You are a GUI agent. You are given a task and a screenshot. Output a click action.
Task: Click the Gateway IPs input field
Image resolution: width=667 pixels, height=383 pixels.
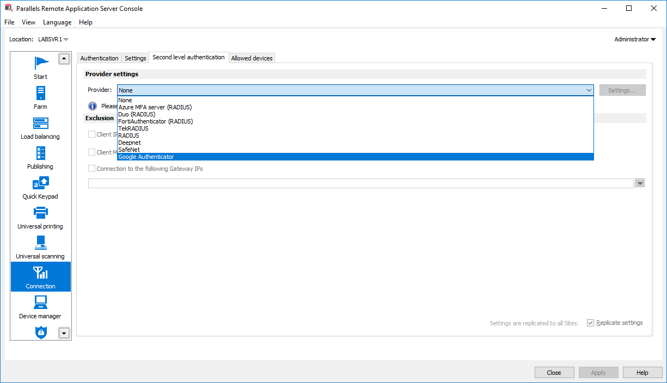(361, 183)
